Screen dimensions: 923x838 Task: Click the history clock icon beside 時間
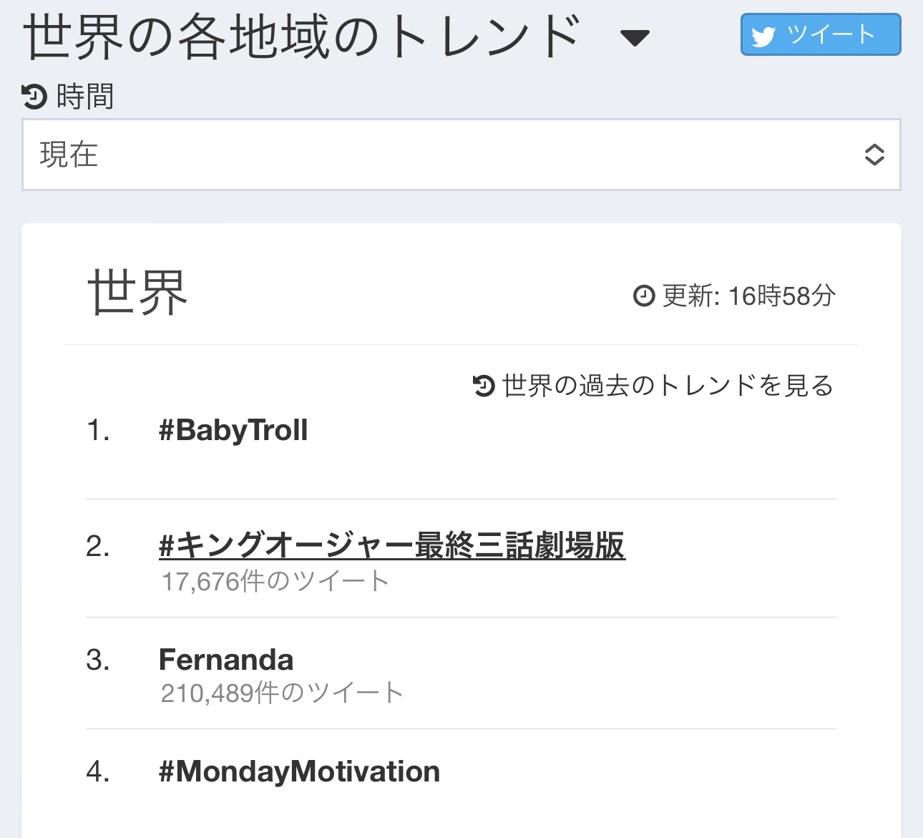[x=34, y=96]
